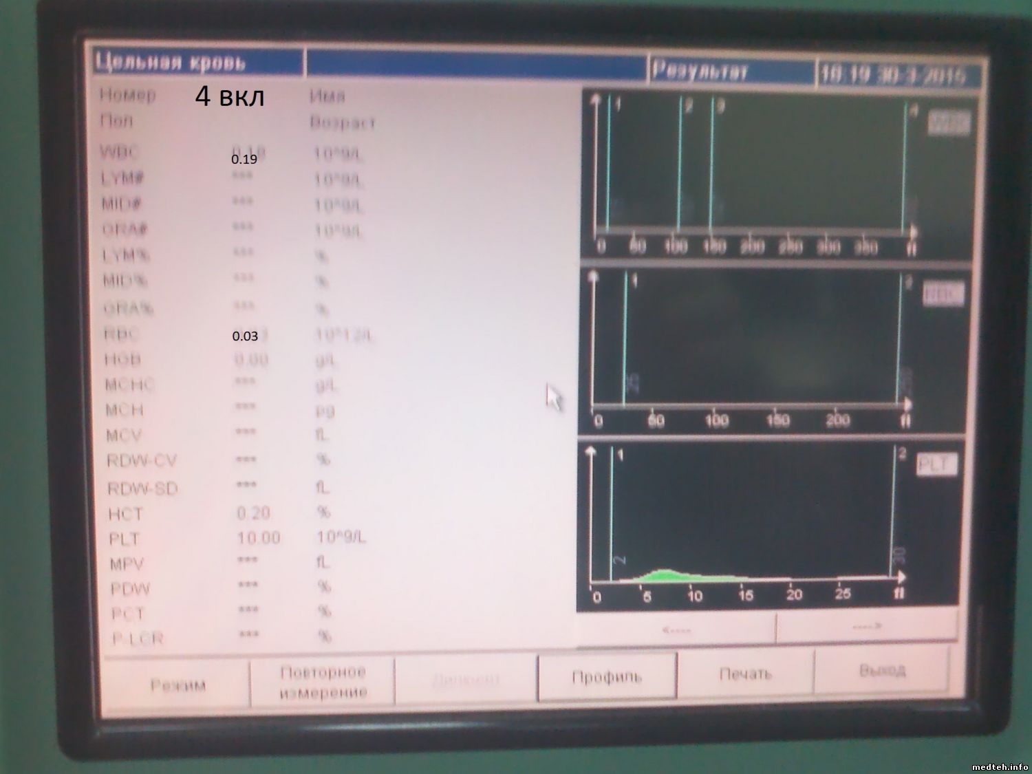Go to next result with right arrow

pyautogui.click(x=866, y=627)
